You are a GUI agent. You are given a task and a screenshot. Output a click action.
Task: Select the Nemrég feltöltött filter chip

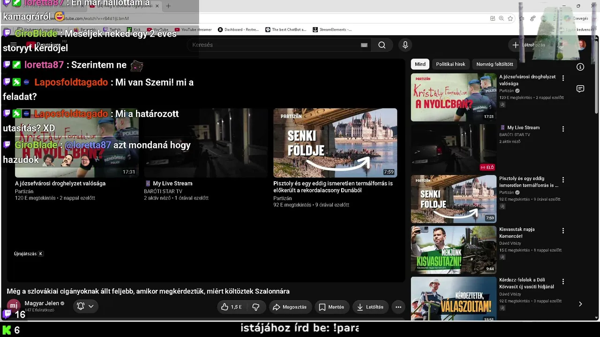495,64
